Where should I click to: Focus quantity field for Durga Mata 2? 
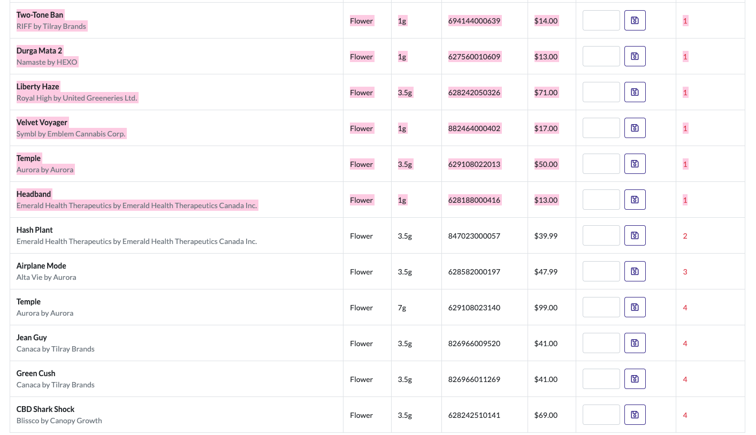(x=601, y=56)
